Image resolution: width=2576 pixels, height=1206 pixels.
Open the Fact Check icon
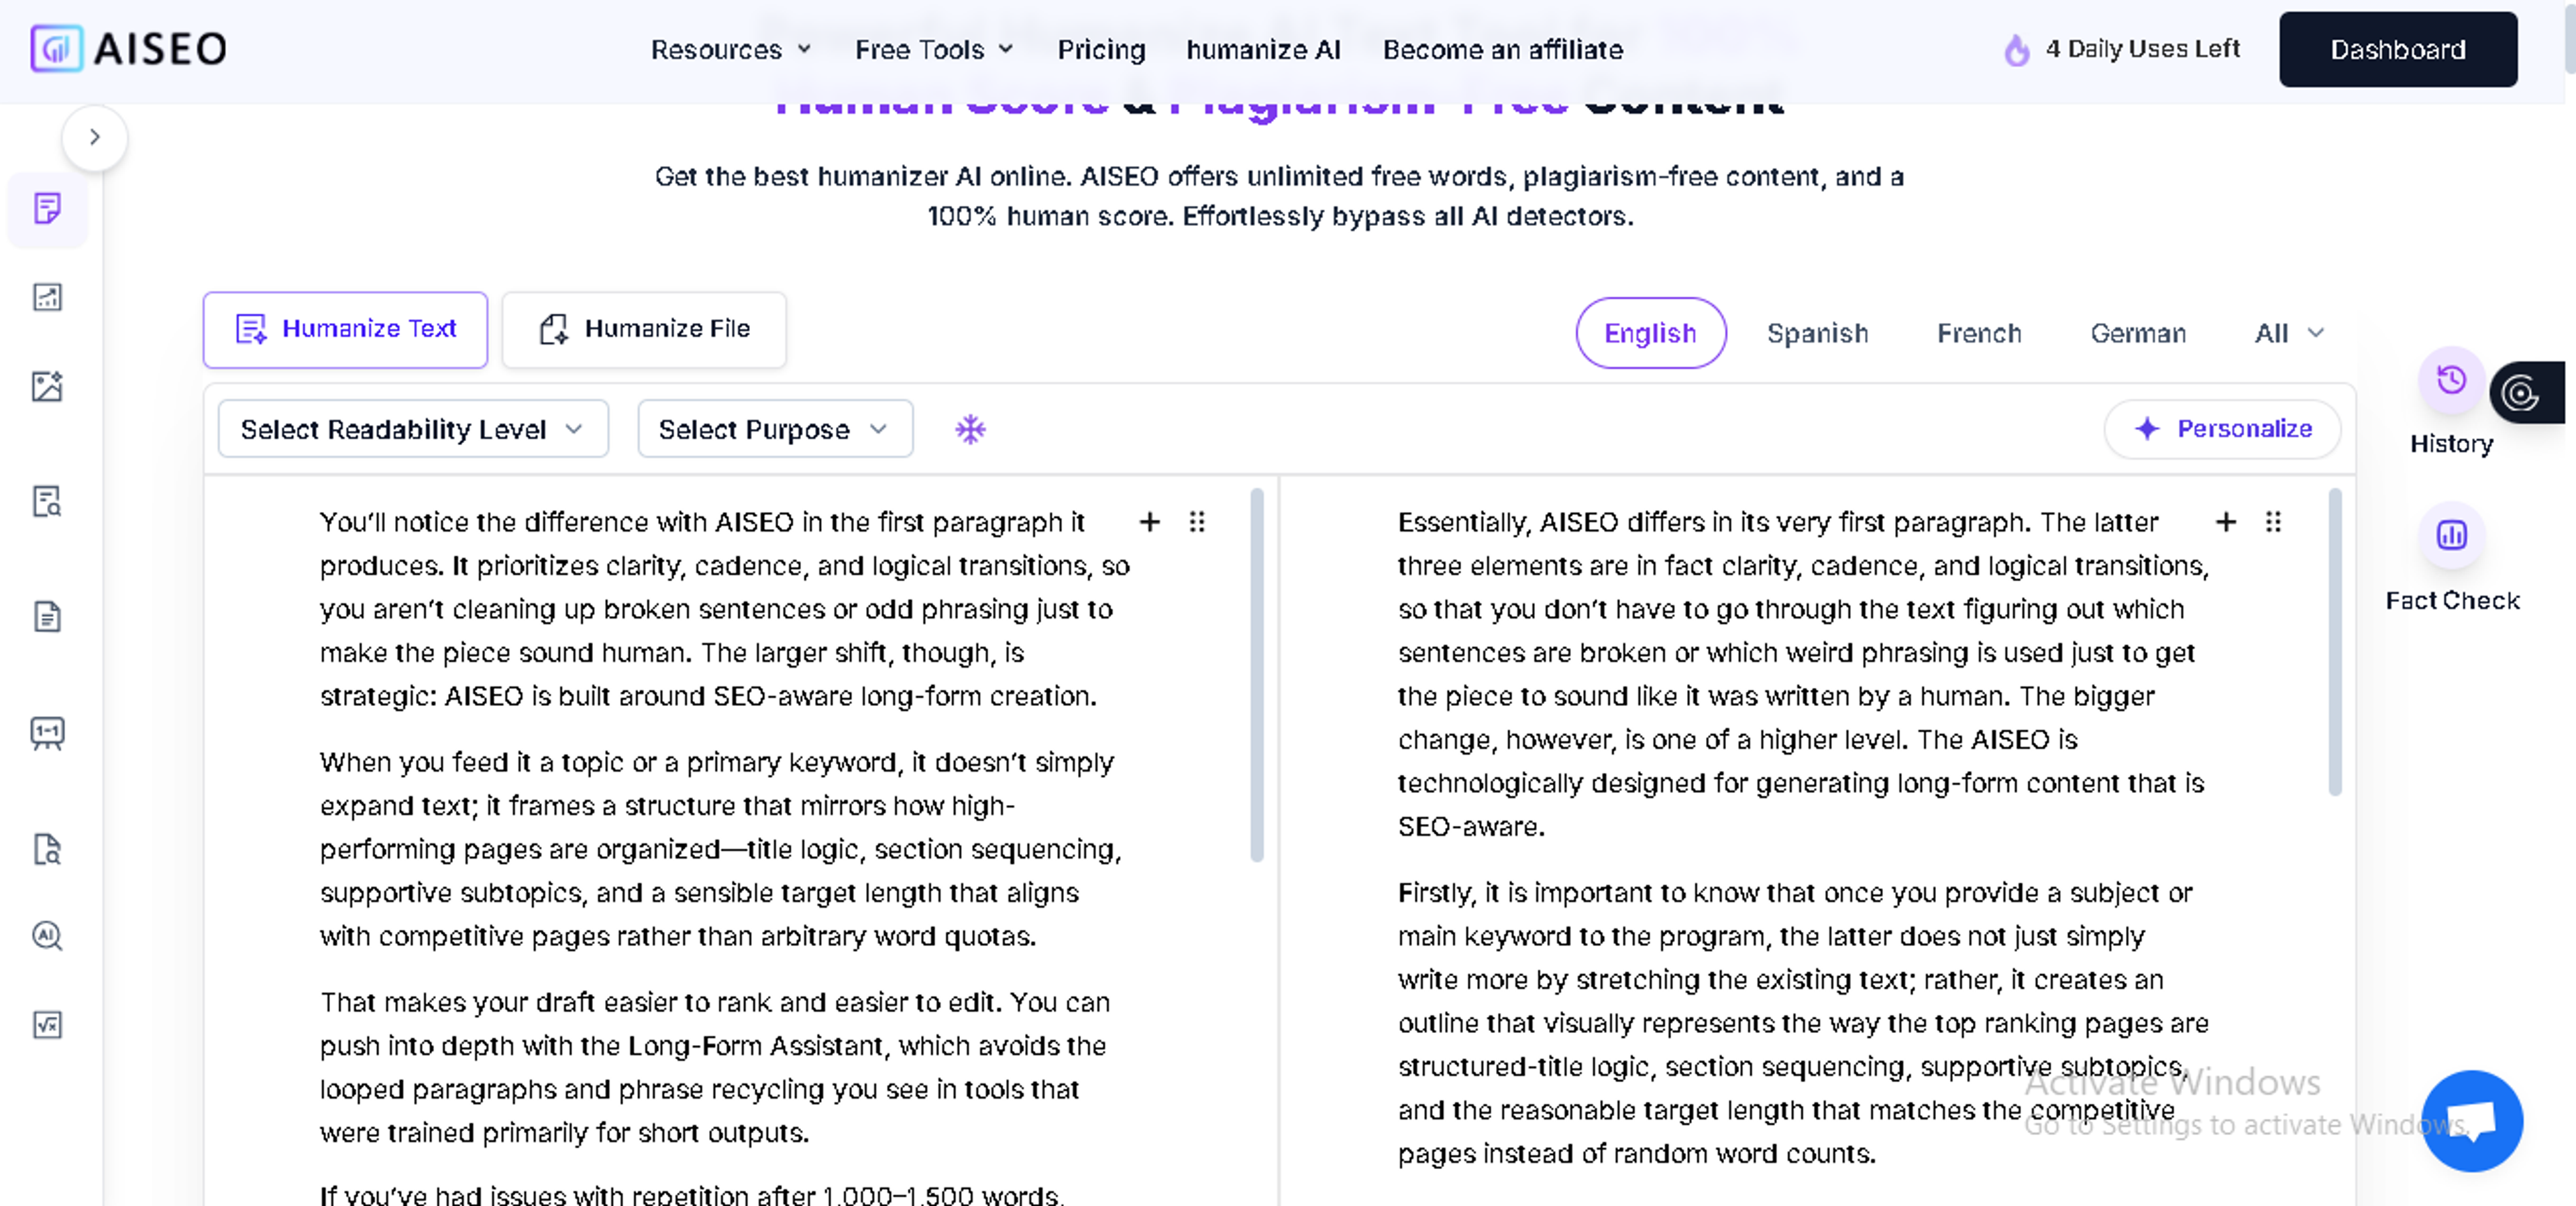pos(2451,536)
